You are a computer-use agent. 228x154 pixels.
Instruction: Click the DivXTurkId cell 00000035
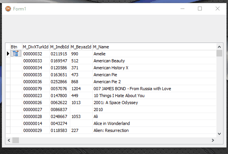coord(36,75)
